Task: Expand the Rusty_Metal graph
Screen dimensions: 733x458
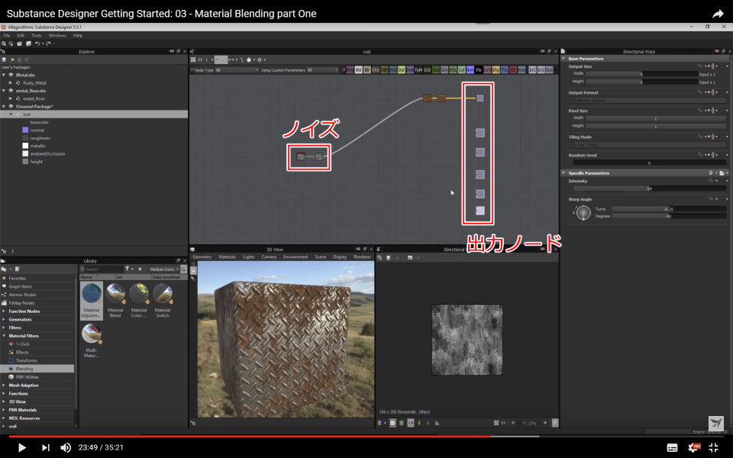Action: 11,82
